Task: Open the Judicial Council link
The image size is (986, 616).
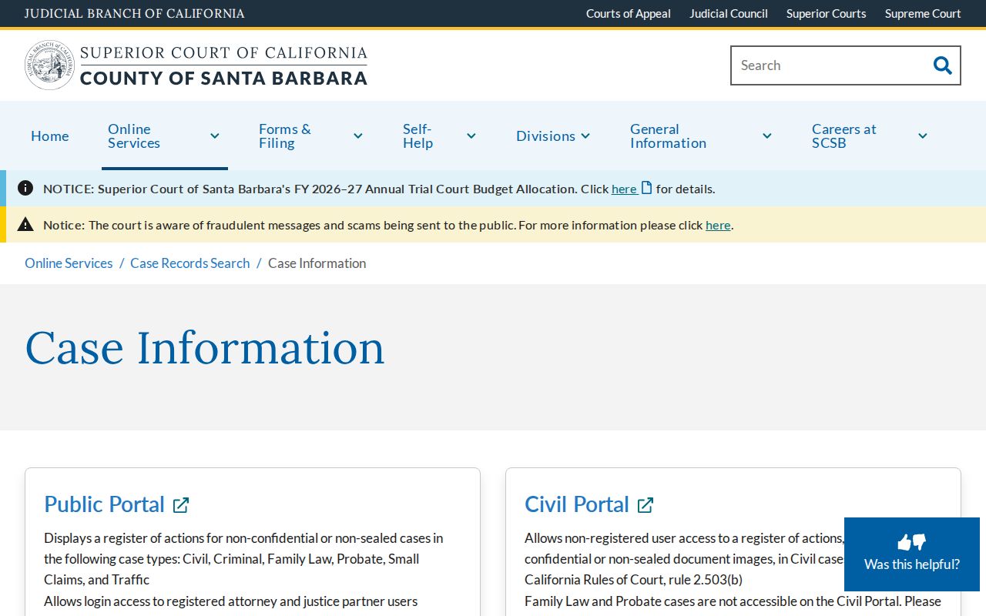Action: click(729, 14)
